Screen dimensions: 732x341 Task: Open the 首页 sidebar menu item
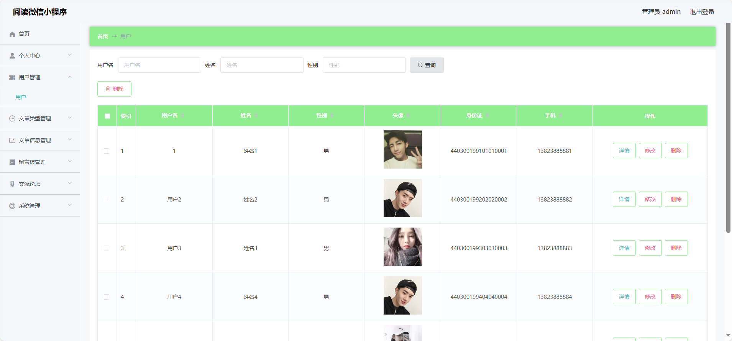point(40,34)
